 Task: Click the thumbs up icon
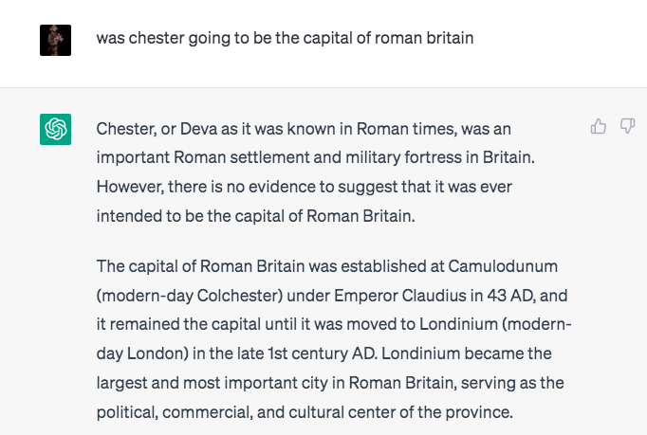pos(599,126)
